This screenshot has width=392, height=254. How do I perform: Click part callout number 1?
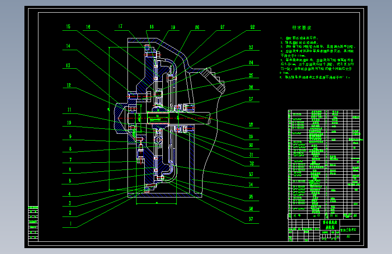pos(71,224)
